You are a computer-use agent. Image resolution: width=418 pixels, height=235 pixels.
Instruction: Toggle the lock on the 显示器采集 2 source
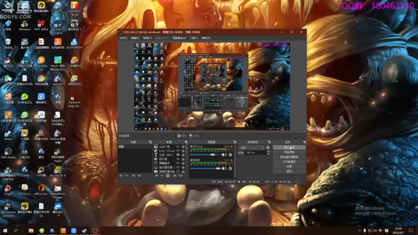click(x=183, y=167)
